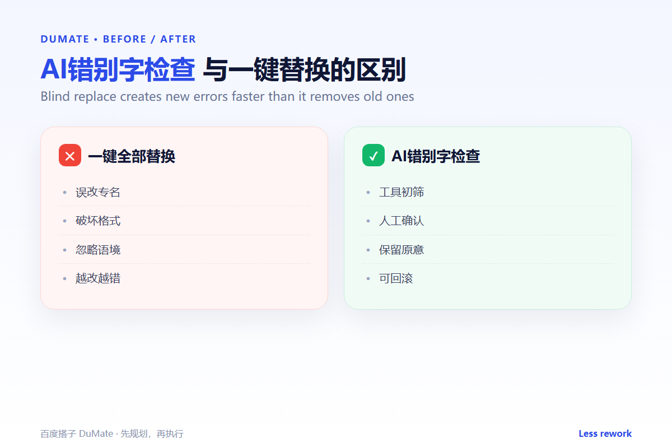Select the 破坏格式 list item
This screenshot has width=672, height=448.
click(x=184, y=221)
